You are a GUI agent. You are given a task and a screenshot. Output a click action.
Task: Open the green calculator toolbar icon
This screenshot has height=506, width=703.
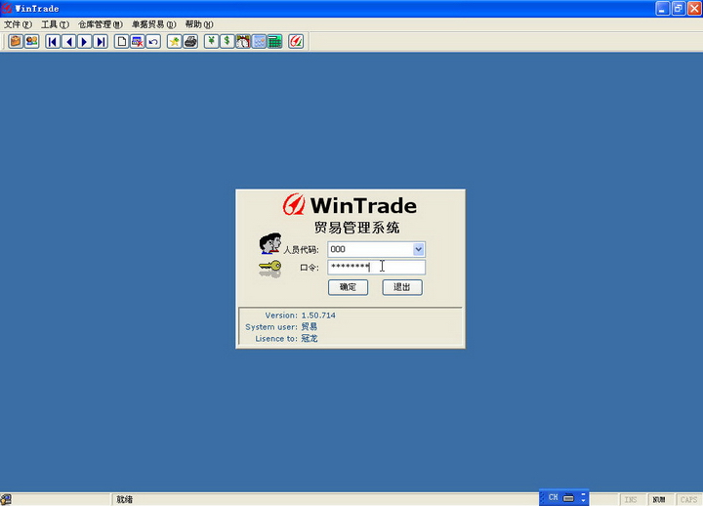coord(274,42)
